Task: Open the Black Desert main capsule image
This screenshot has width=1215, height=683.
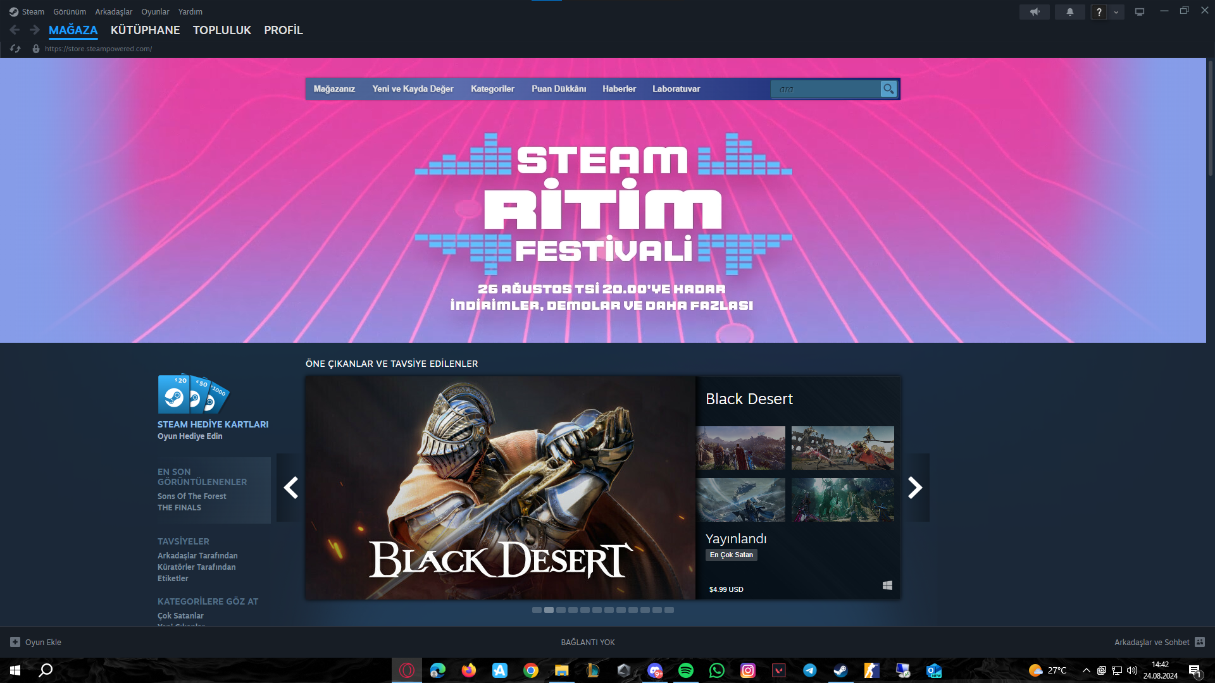Action: (x=500, y=488)
